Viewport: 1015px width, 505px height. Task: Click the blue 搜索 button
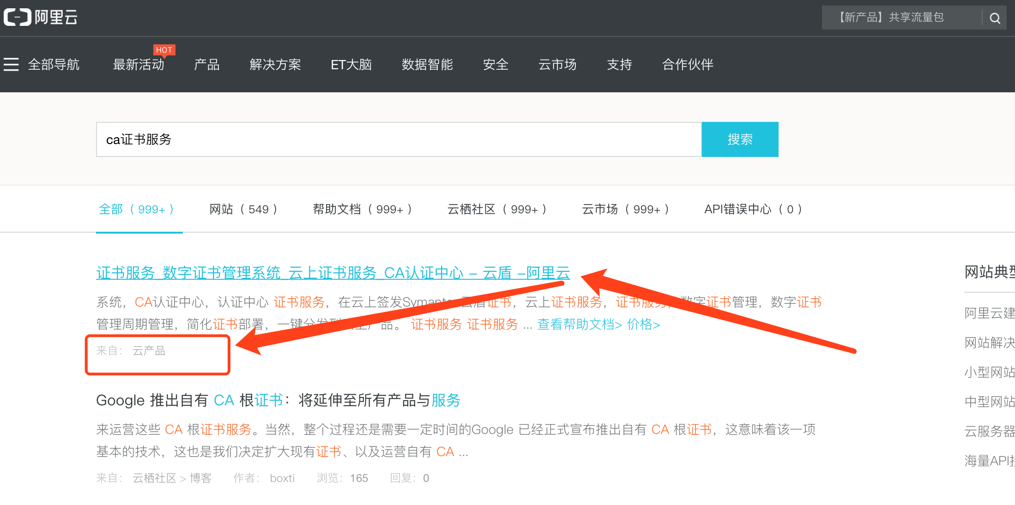[740, 139]
